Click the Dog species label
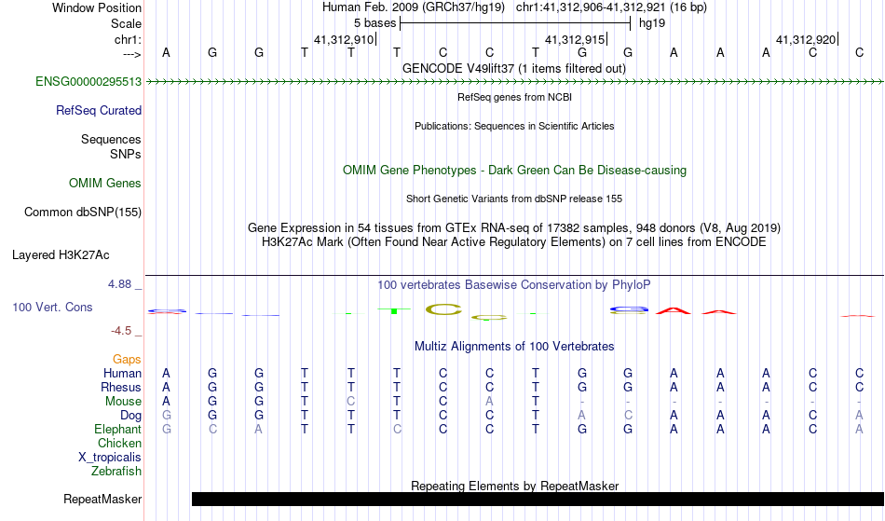 tap(130, 416)
